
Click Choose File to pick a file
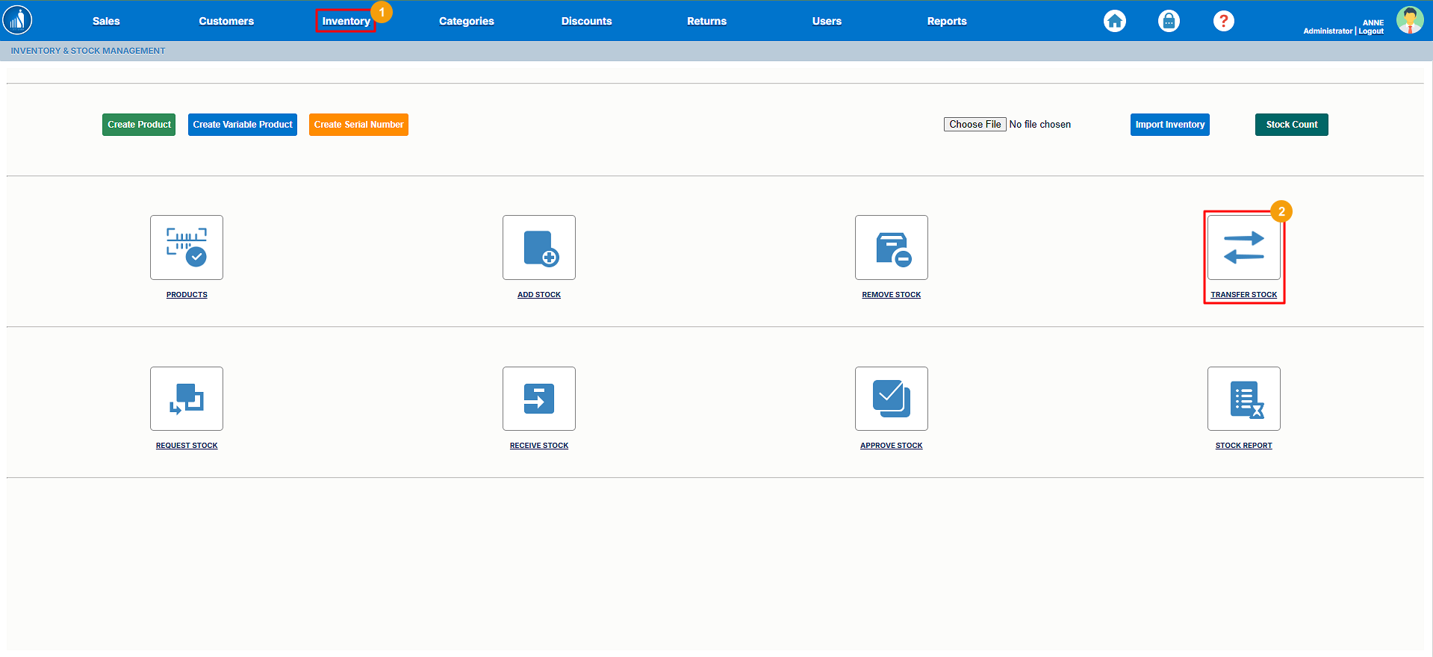click(x=974, y=125)
